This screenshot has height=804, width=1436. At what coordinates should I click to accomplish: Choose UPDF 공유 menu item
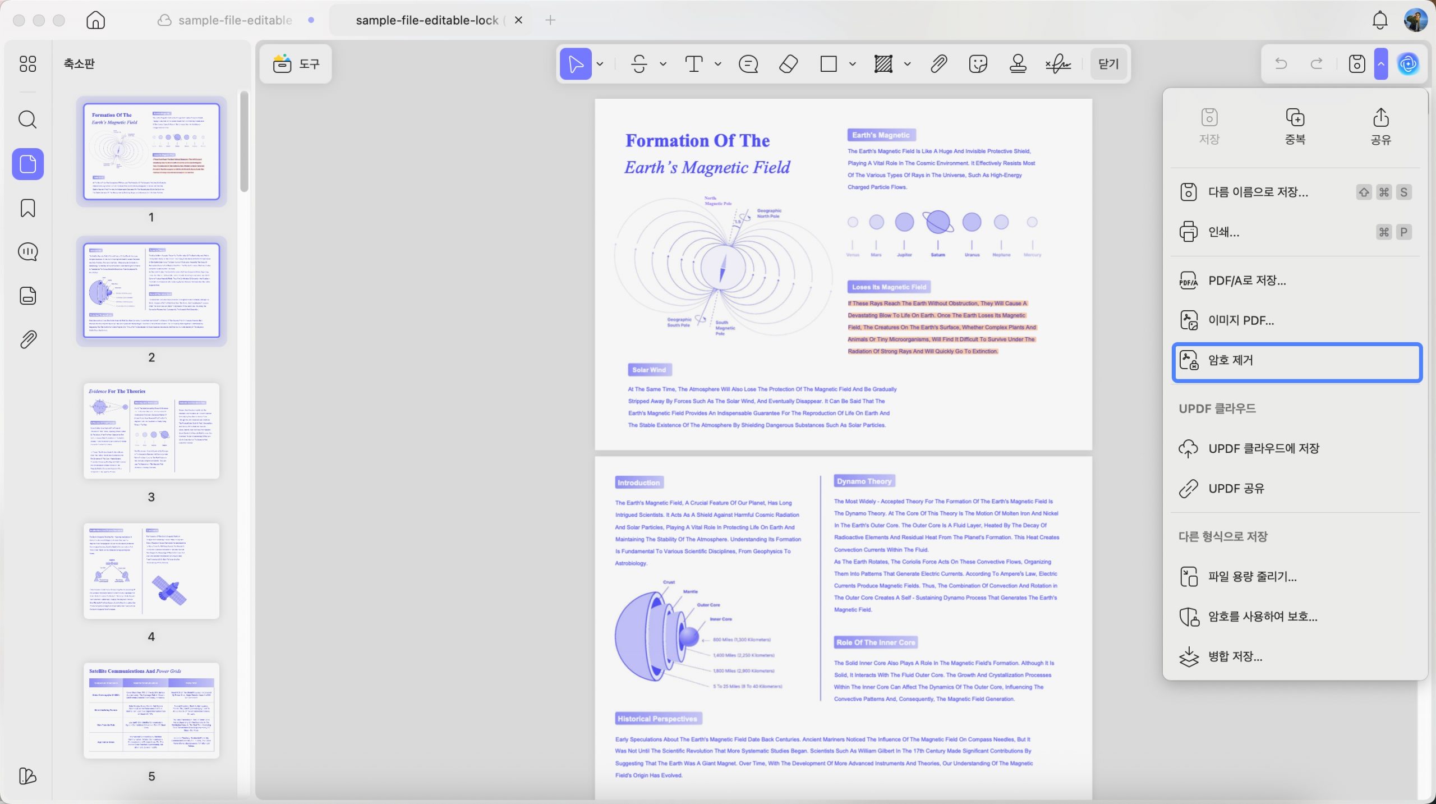click(x=1296, y=488)
